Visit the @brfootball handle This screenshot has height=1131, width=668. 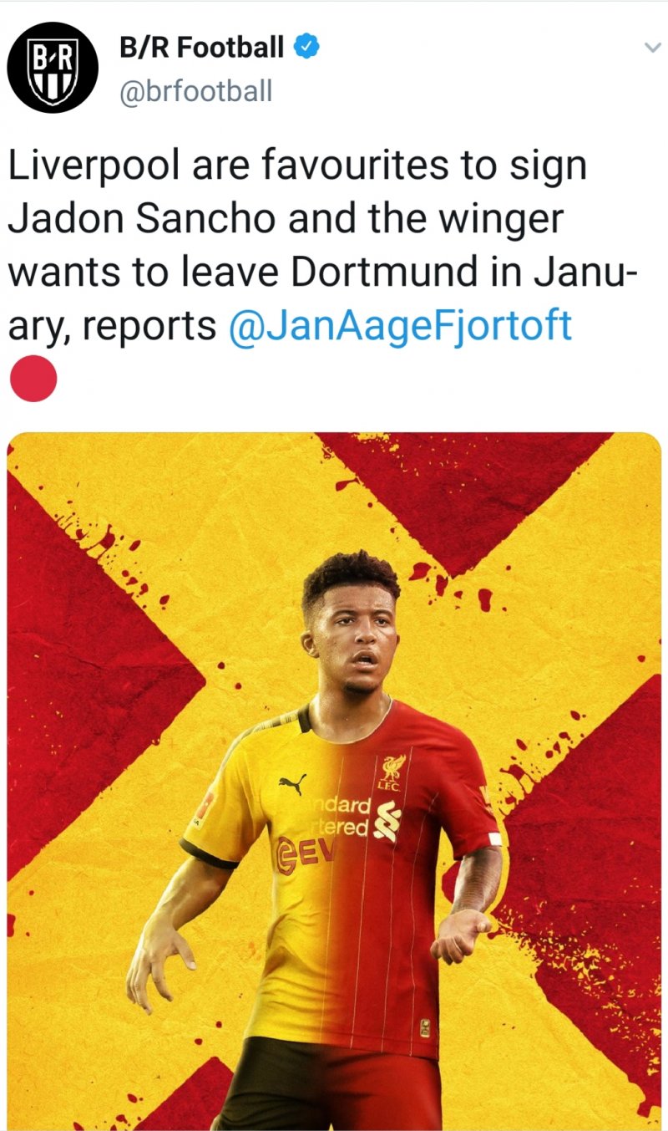(195, 91)
